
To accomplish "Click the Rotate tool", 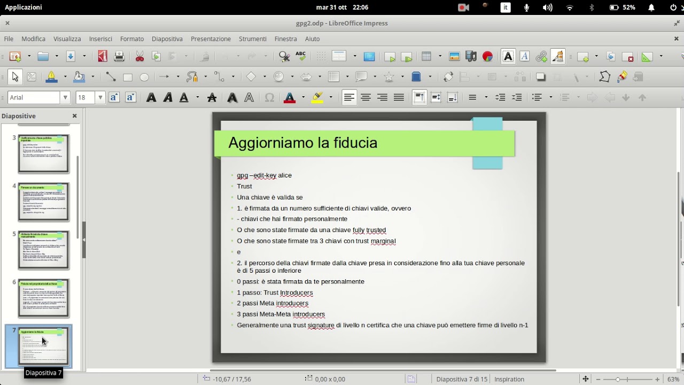I will point(448,77).
